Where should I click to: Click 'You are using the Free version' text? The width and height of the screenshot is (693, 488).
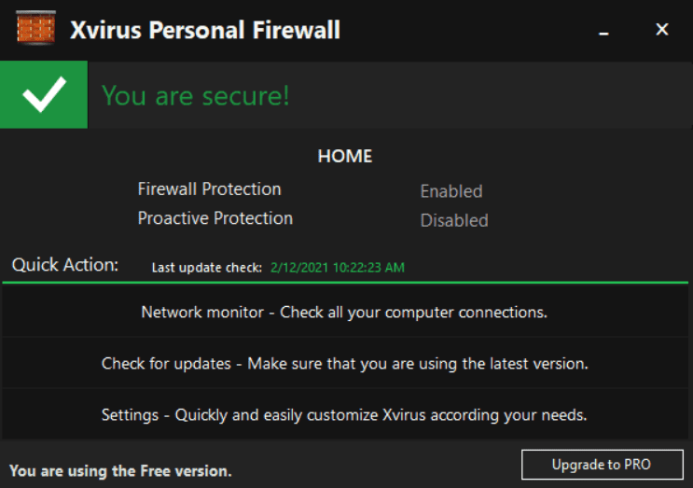(x=120, y=470)
